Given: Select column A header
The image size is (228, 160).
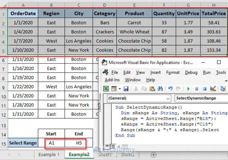Looking at the screenshot, I should (23, 5).
